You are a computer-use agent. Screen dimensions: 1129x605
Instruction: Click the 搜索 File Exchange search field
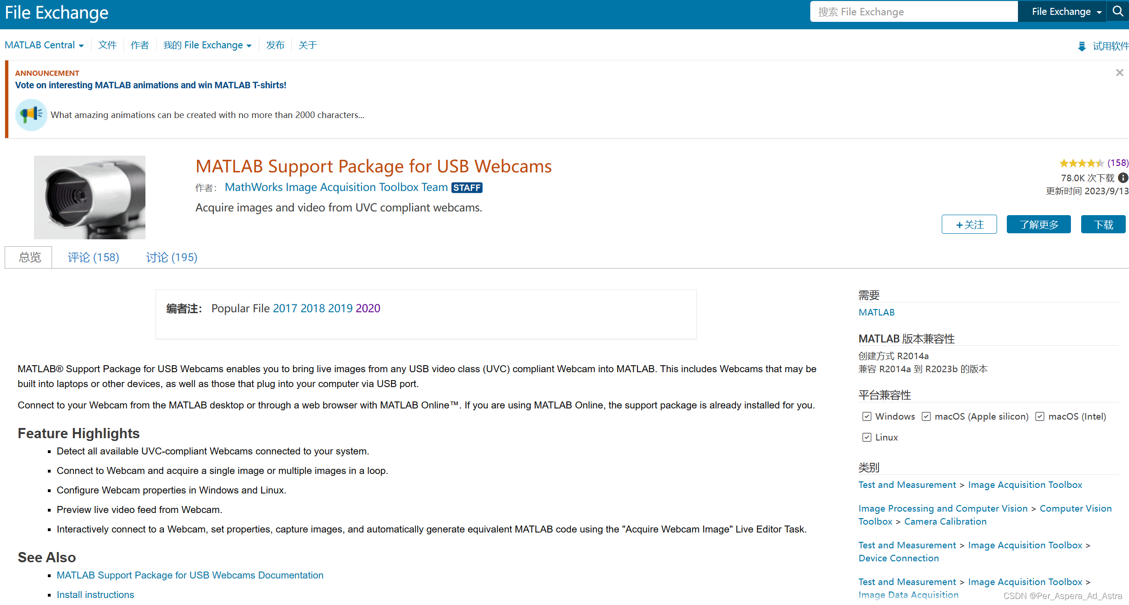coord(913,12)
